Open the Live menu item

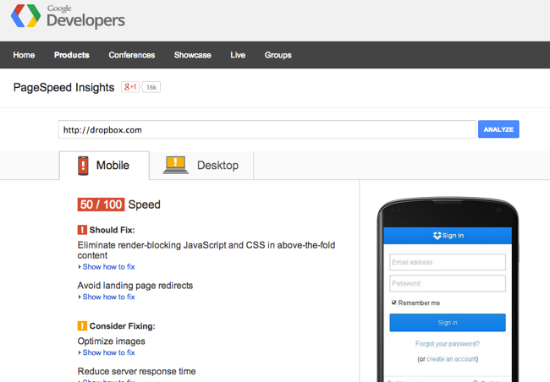point(238,55)
